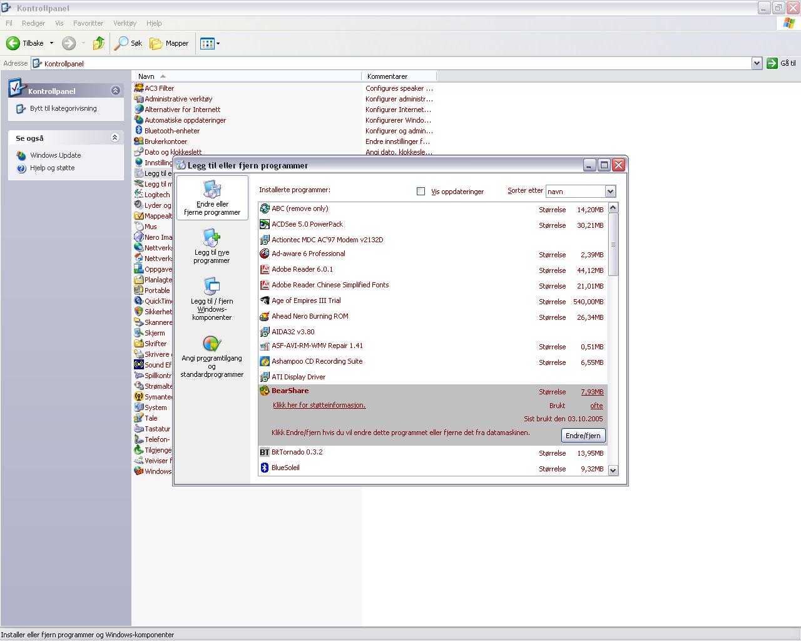The width and height of the screenshot is (801, 641).
Task: Click the forward navigation arrow icon
Action: (69, 43)
